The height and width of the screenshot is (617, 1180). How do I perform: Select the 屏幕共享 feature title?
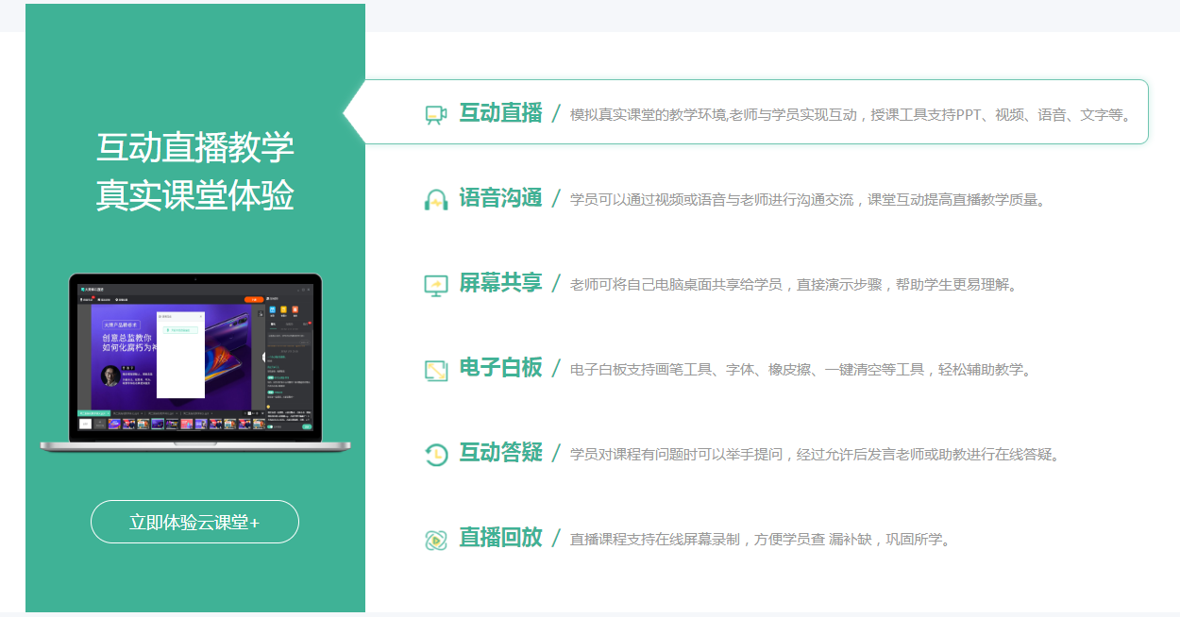coord(500,283)
